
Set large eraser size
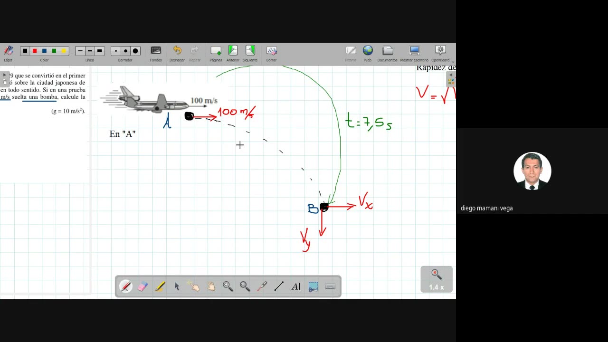tap(135, 51)
